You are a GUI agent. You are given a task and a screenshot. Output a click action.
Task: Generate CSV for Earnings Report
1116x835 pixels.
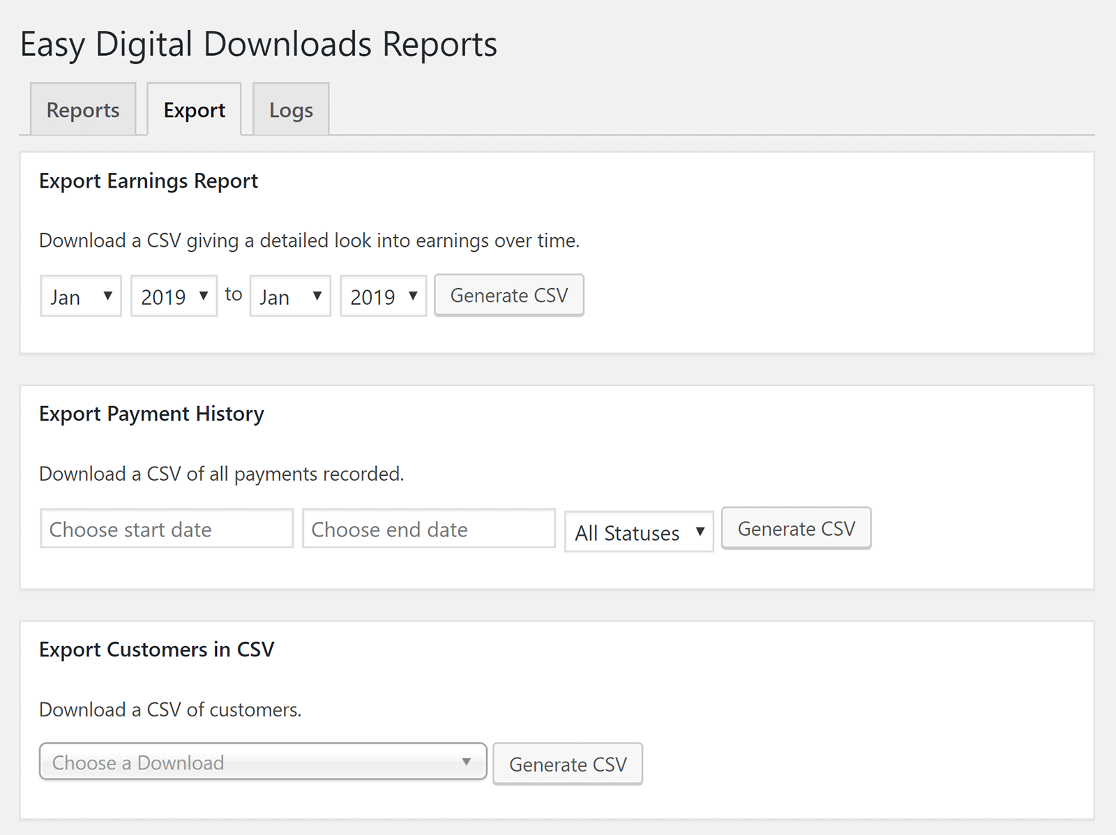coord(509,295)
